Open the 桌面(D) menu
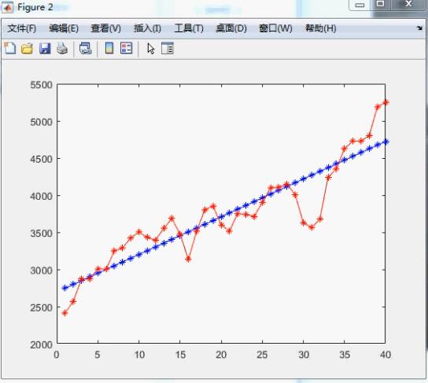The image size is (428, 383). tap(231, 28)
